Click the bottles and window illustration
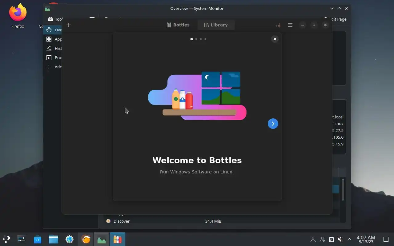 (197, 96)
